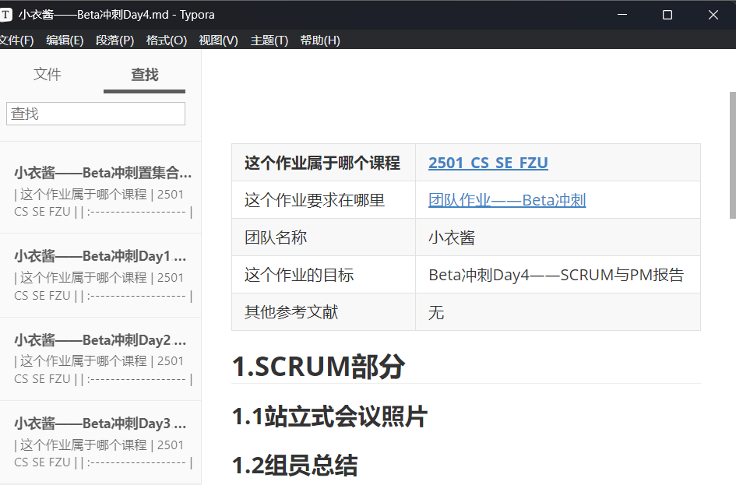Switch to the 查找 sidebar tab
Screen dimensions: 736x485
[x=145, y=74]
